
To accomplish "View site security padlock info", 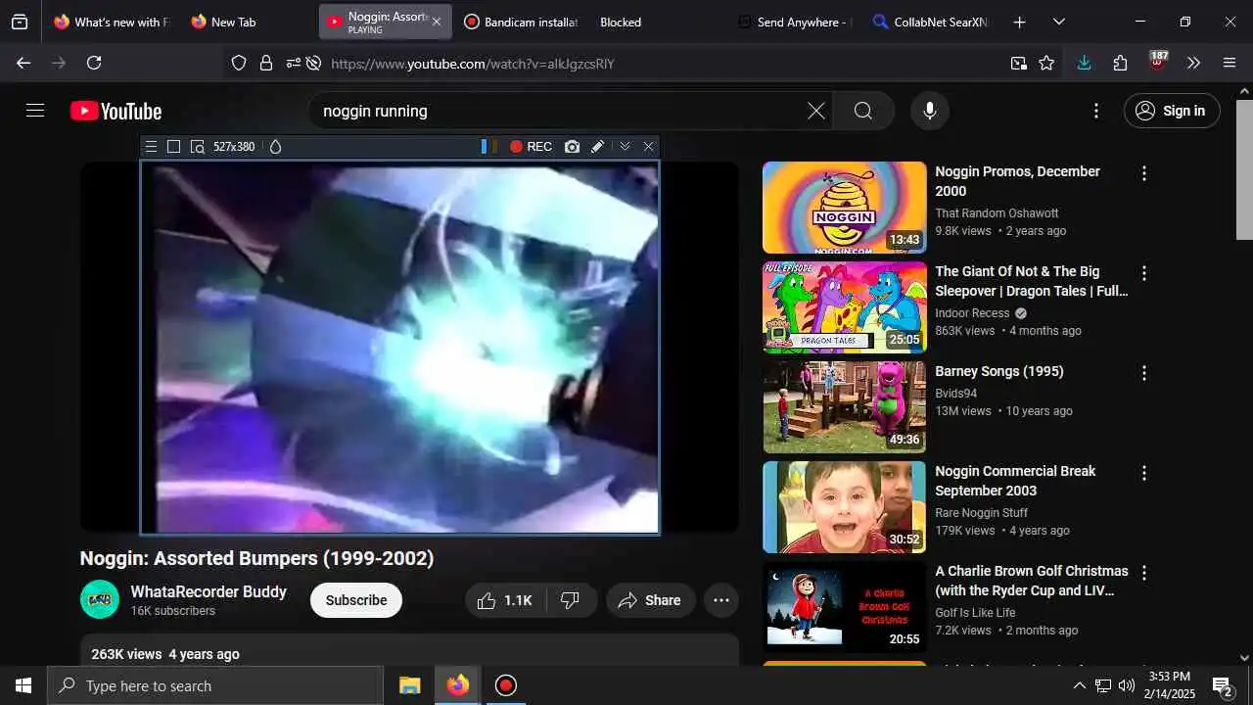I will click(265, 63).
